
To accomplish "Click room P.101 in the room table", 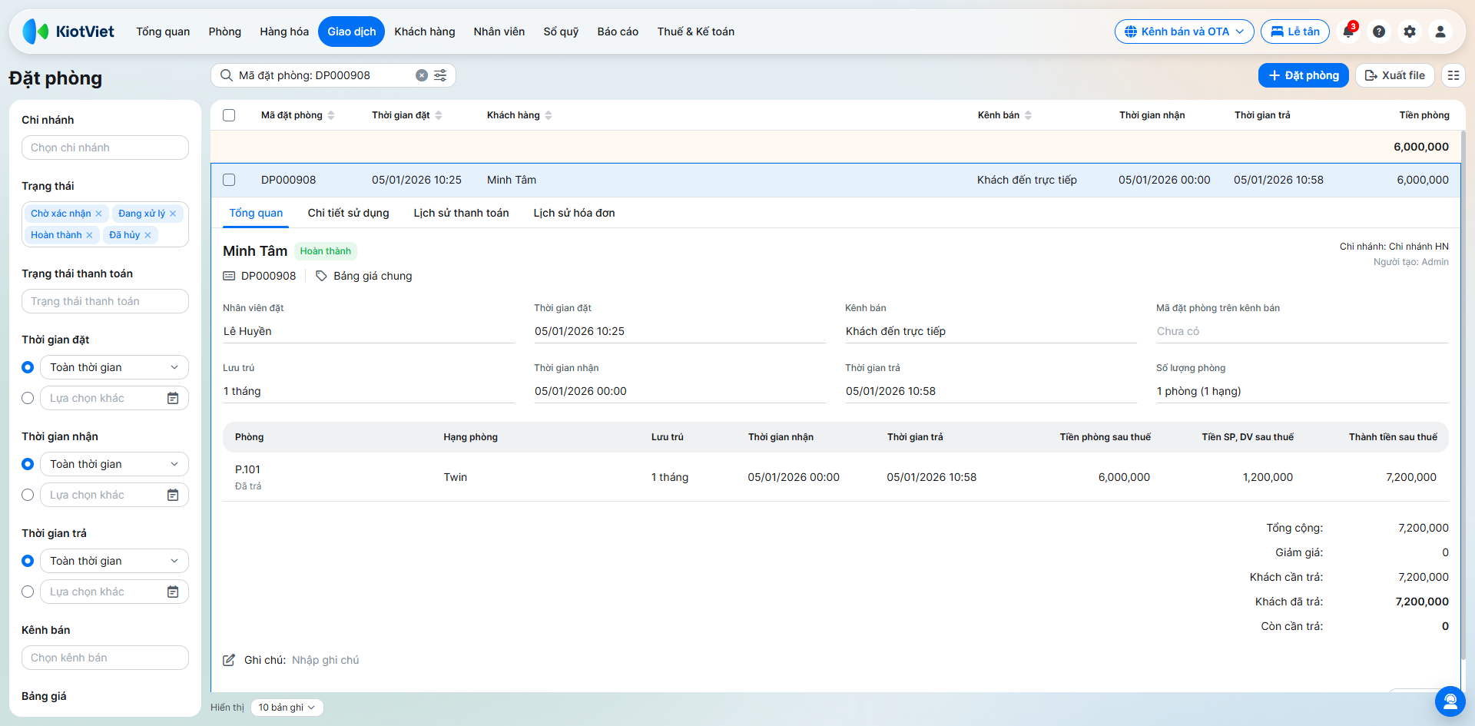I will coord(247,469).
